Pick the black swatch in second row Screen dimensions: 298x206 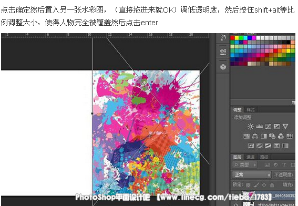pos(289,42)
